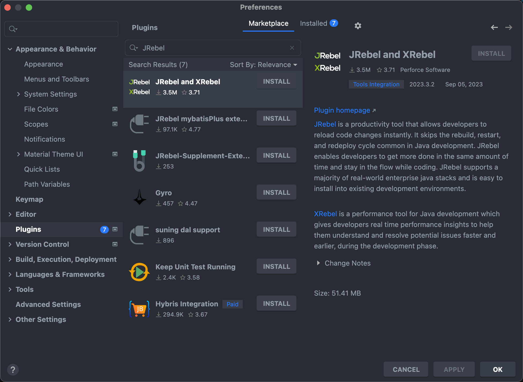
Task: Select the Keep Unit Test Running plugin icon
Action: pos(139,272)
